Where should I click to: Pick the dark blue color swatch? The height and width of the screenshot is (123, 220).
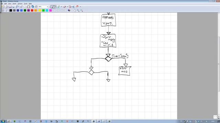click(18, 11)
